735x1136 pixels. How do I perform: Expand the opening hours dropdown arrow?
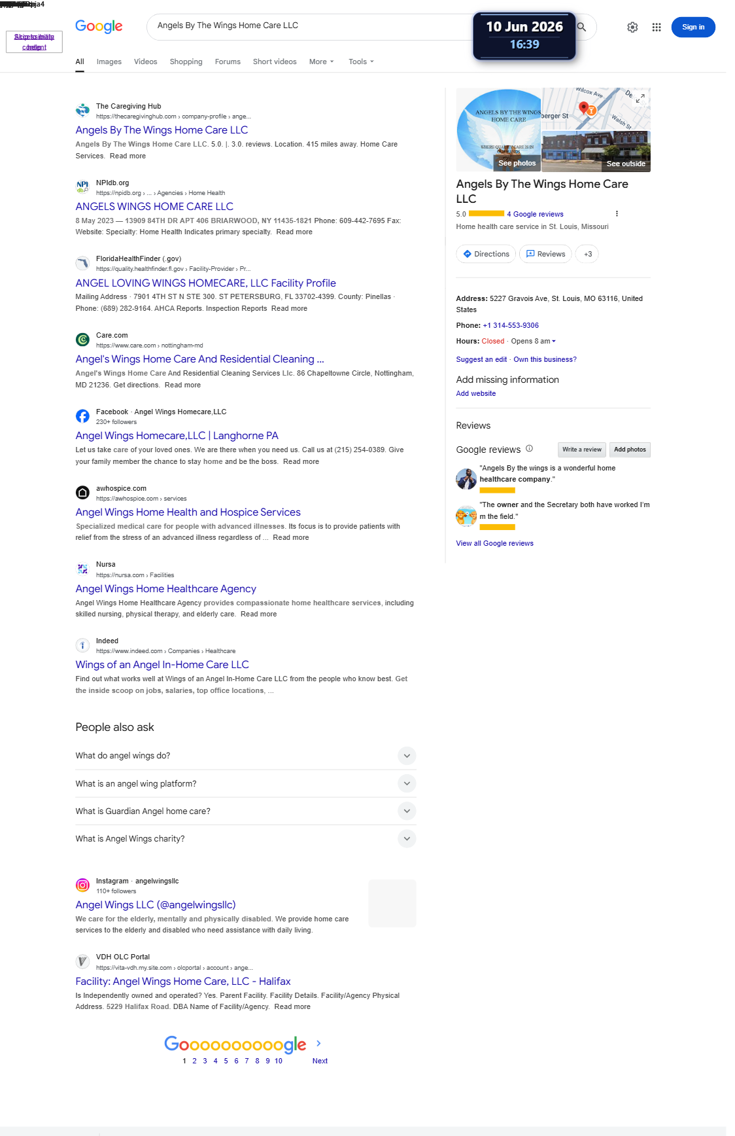coord(554,341)
